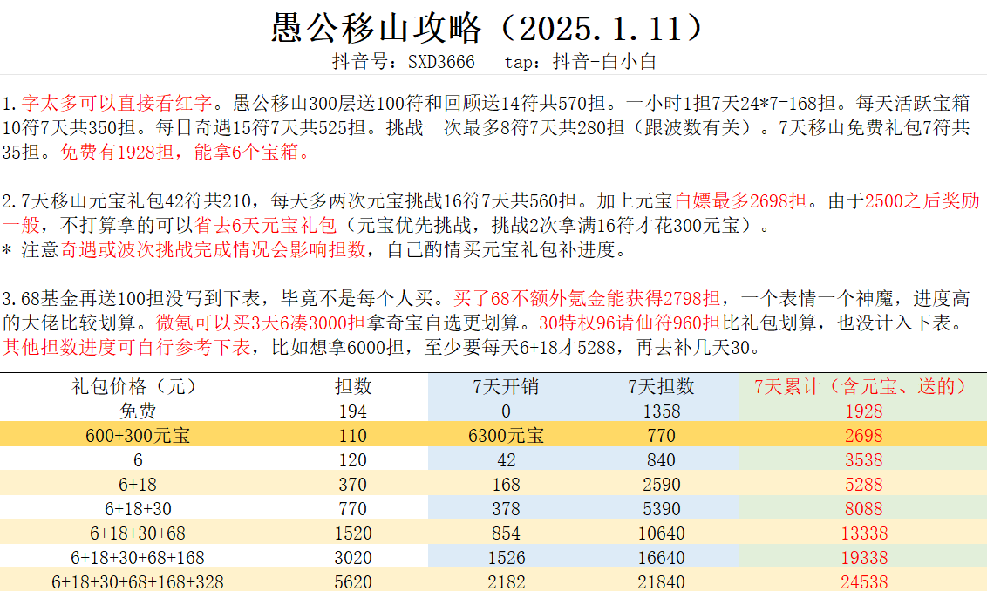Click the 0 cell under 7天开销
987x591 pixels.
506,411
